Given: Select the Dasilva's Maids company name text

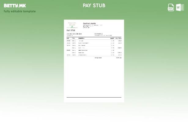Looking at the screenshot, I should pyautogui.click(x=89, y=23).
